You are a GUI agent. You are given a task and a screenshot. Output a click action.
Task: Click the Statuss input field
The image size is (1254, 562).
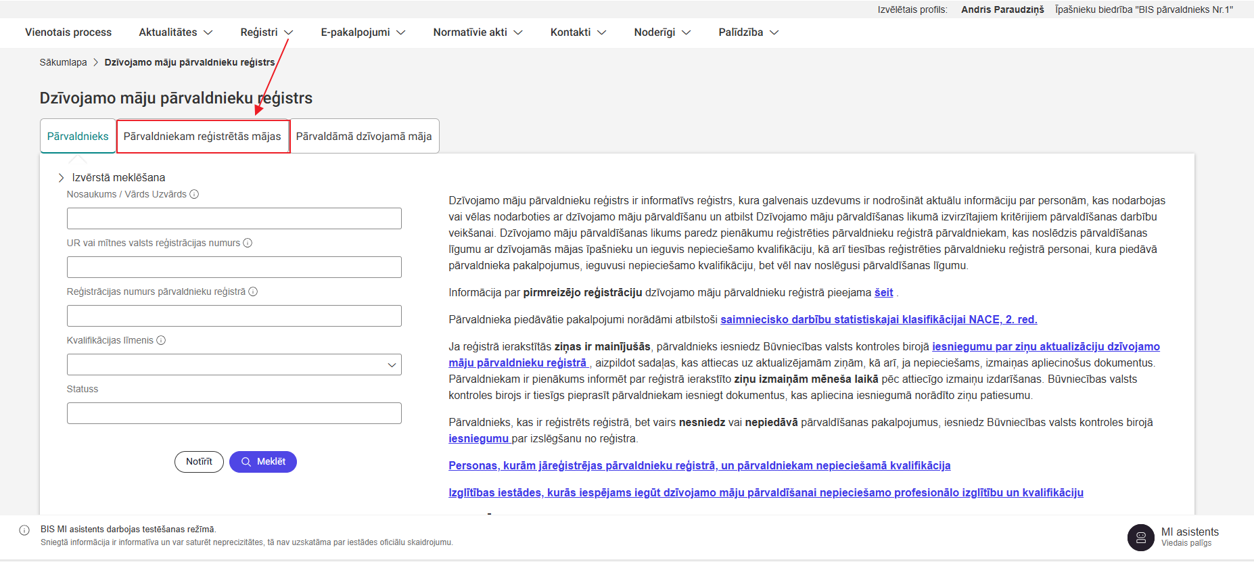234,413
